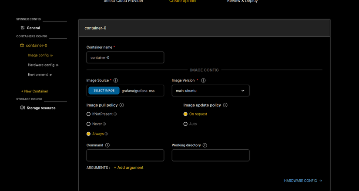Click the SELECT IMAGE button
Screen dimensions: 359x191
pyautogui.click(x=104, y=90)
